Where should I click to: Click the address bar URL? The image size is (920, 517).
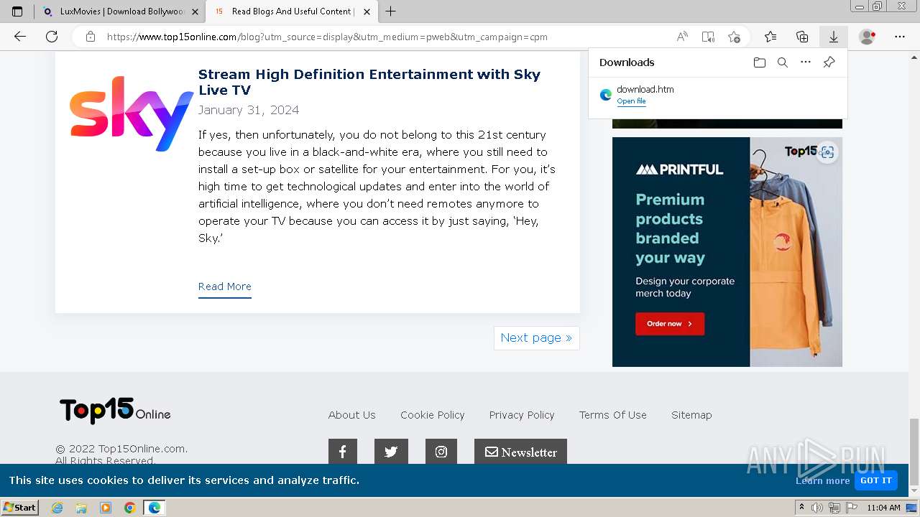coord(327,37)
